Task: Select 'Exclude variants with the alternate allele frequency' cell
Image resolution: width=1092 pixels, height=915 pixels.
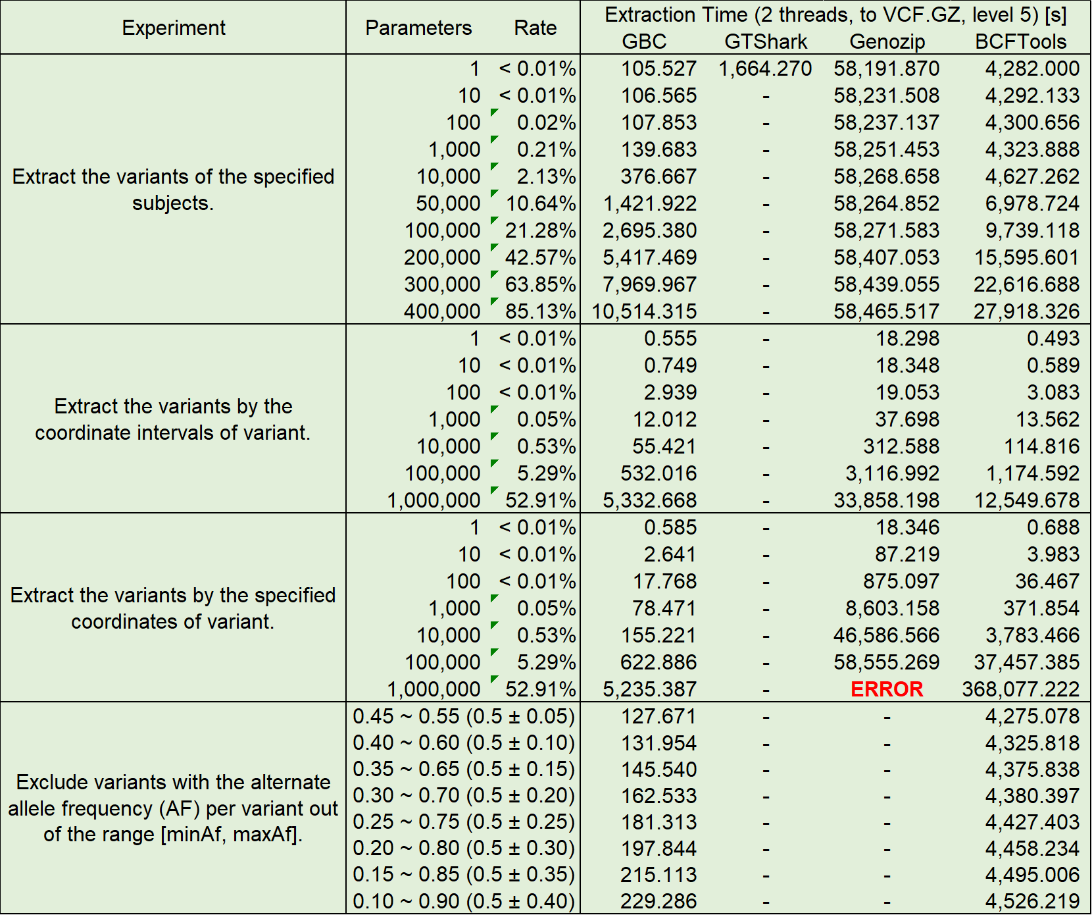Action: pyautogui.click(x=174, y=808)
